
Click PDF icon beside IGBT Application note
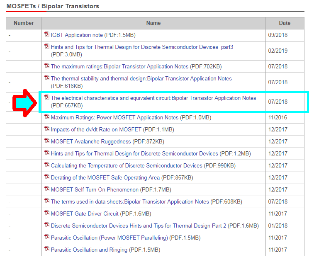click(x=47, y=34)
